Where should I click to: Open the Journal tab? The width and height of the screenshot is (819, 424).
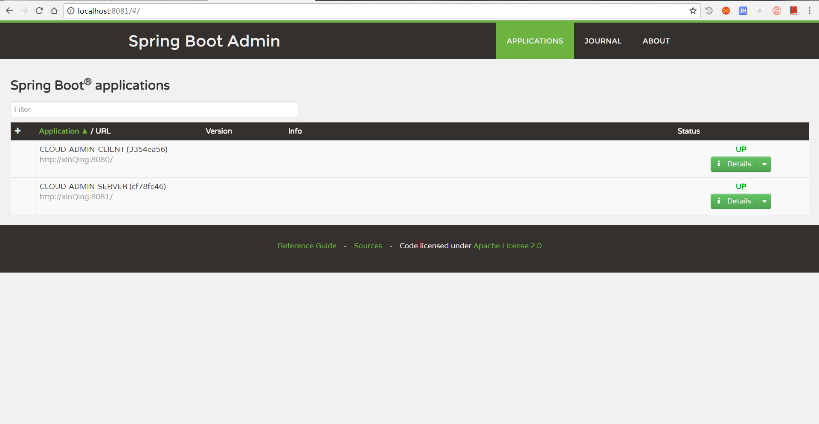tap(603, 41)
